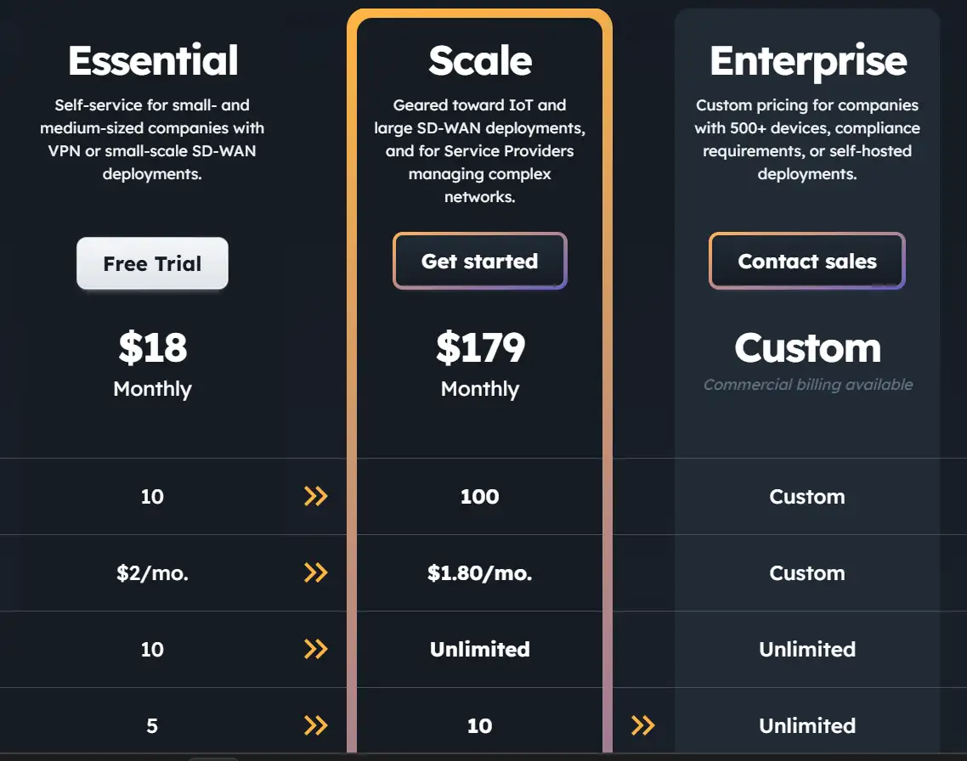Select the Scale plan heading

click(480, 60)
